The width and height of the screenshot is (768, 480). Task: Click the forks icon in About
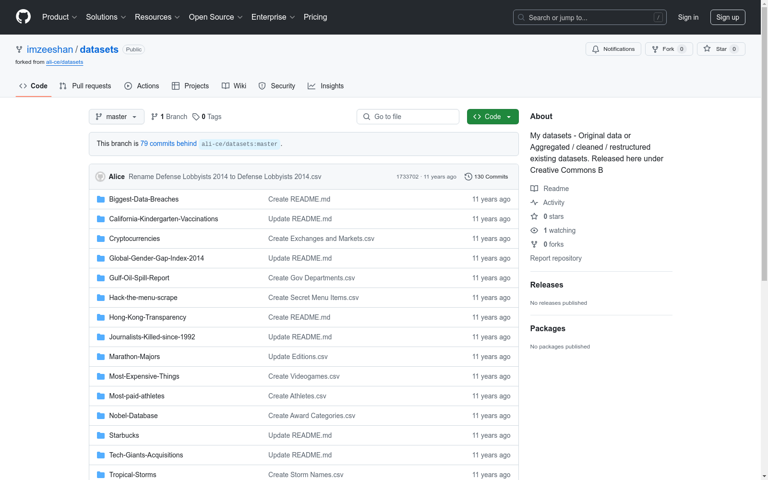coord(534,244)
